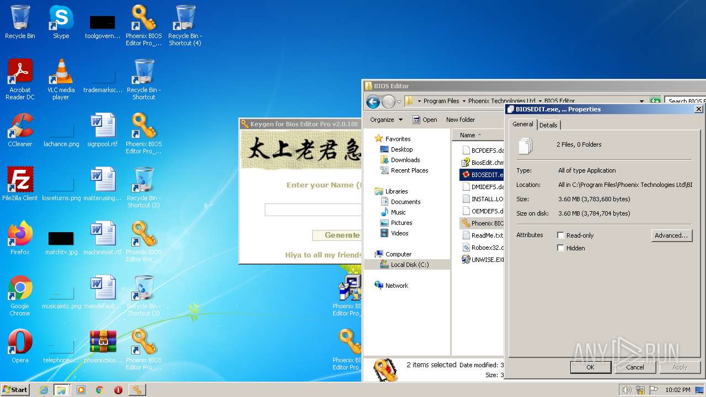This screenshot has width=706, height=397.
Task: Select INSTALL.LOG file in list
Action: click(483, 199)
